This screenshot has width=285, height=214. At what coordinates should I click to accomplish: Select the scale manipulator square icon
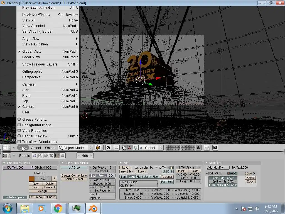pyautogui.click(x=141, y=148)
